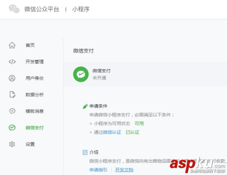Click the blue document icon beside 介绍
Image resolution: width=227 pixels, height=175 pixels.
click(85, 152)
